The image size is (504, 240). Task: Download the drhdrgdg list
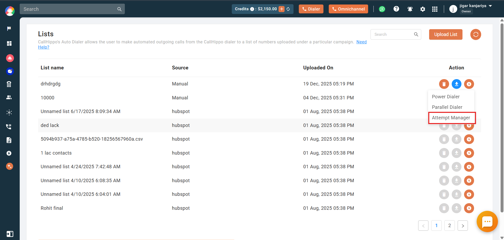point(456,84)
